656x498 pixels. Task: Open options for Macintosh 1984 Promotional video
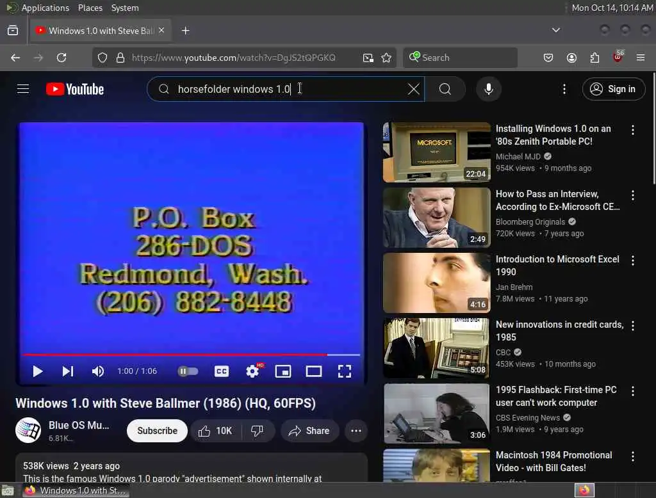pyautogui.click(x=632, y=456)
